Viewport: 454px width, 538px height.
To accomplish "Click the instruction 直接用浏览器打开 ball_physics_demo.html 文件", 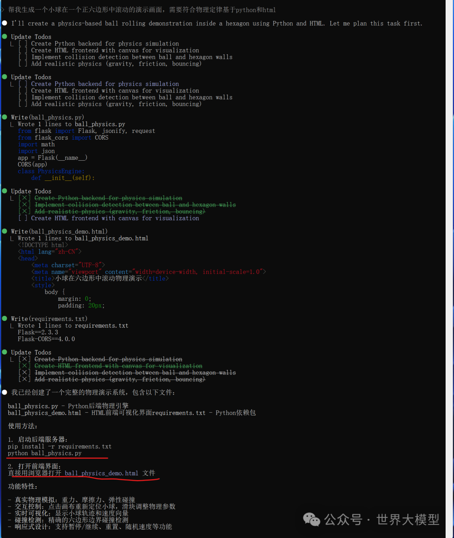I will pyautogui.click(x=82, y=473).
